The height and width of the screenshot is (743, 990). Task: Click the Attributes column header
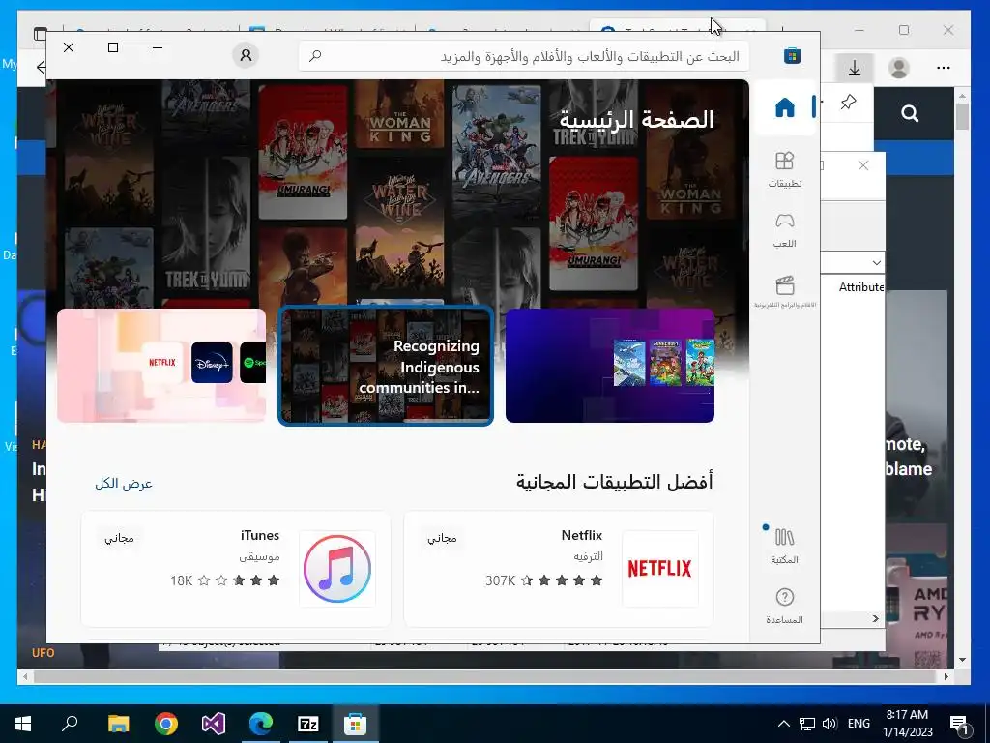860,287
